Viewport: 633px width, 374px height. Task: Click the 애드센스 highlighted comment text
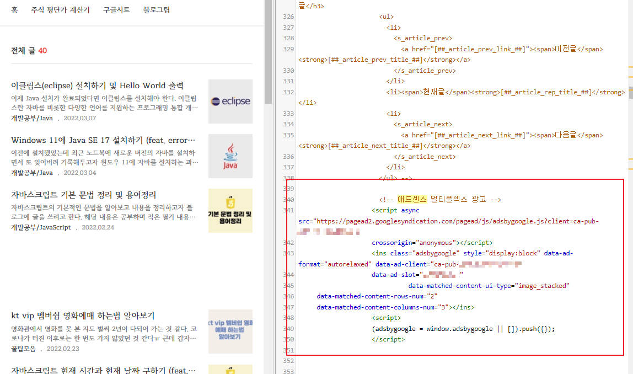412,199
